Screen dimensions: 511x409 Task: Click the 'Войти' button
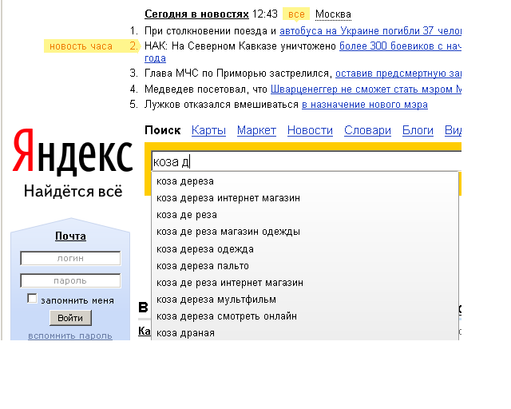pos(70,318)
